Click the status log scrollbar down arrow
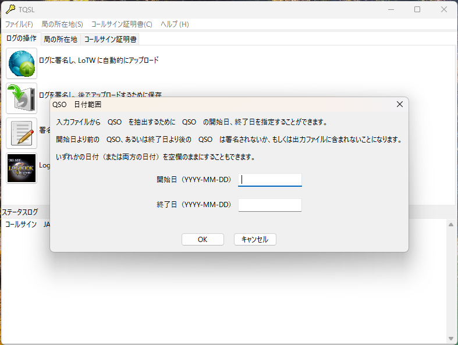Image resolution: width=458 pixels, height=345 pixels. [x=451, y=339]
